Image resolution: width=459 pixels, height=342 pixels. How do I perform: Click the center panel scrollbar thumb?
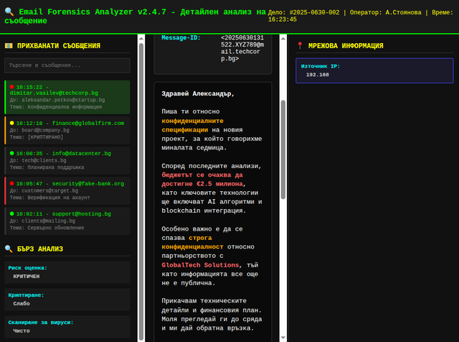(283, 150)
